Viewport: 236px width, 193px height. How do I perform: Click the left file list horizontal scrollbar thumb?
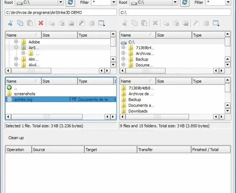(x=47, y=117)
